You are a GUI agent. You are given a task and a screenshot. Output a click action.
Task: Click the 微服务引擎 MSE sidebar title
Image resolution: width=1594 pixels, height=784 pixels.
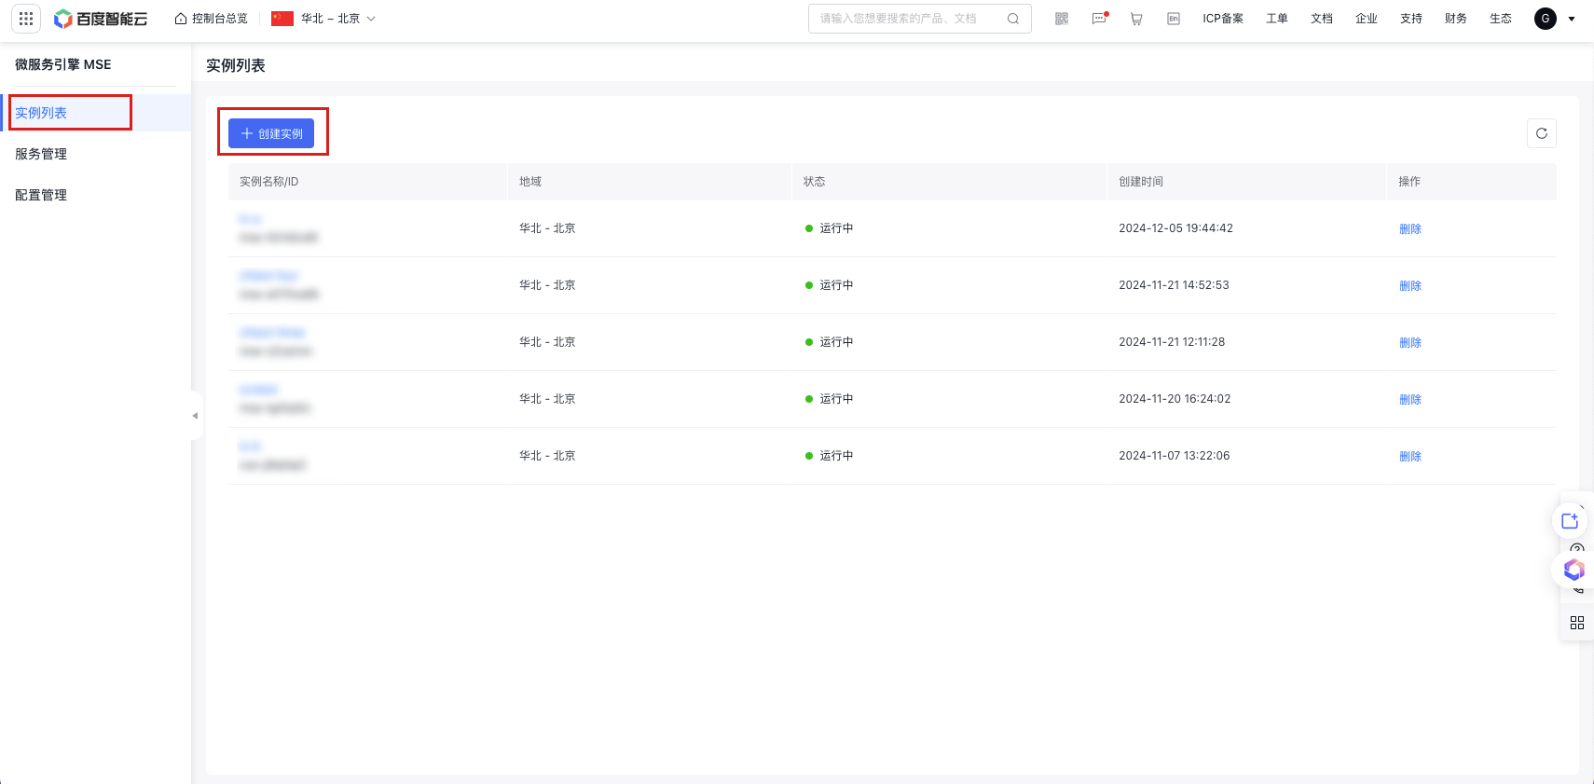point(63,64)
